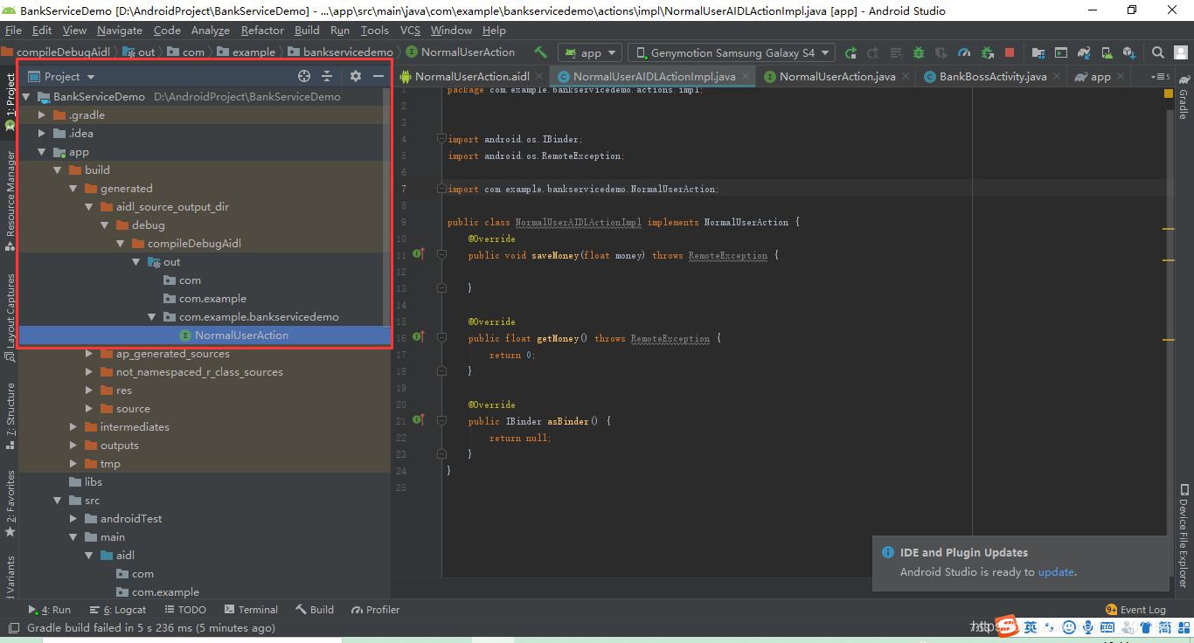Toggle the 2: Favorites side tab
This screenshot has width=1194, height=643.
pos(10,503)
